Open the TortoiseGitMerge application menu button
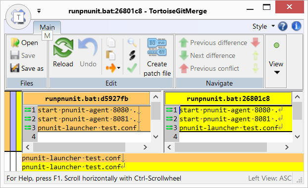The width and height of the screenshot is (308, 188). pos(18,17)
